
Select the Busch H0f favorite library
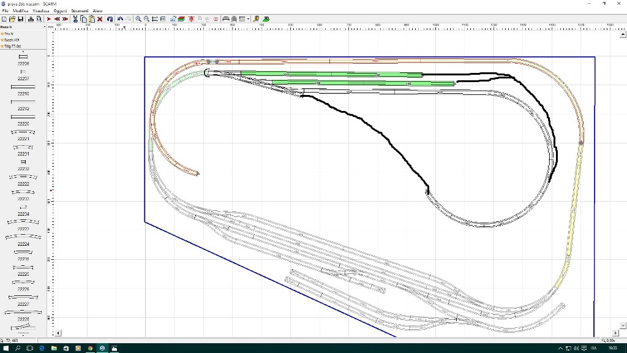click(x=10, y=40)
